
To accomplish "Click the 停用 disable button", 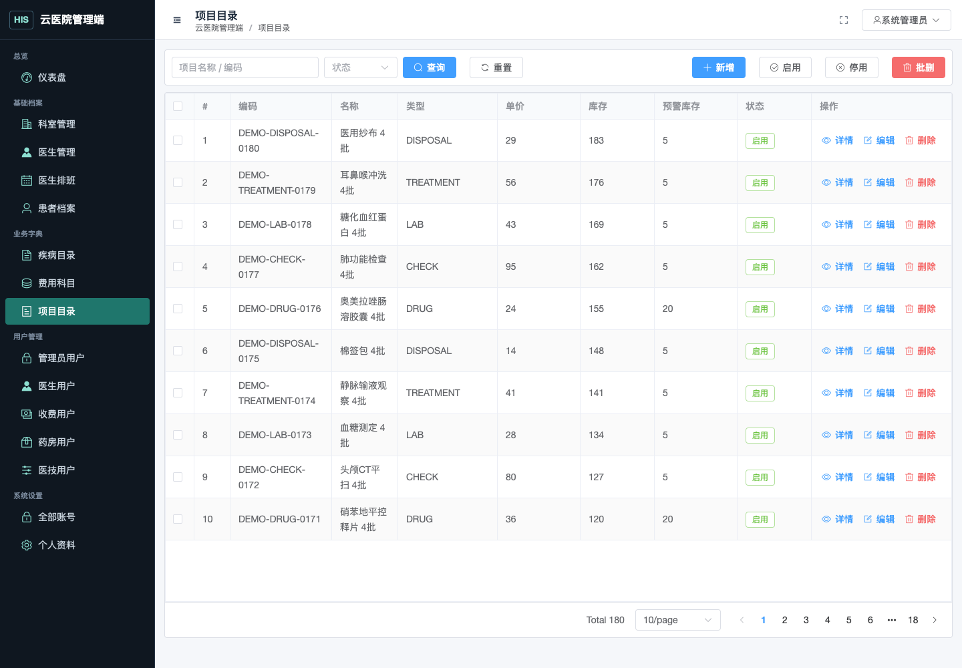I will coord(852,67).
